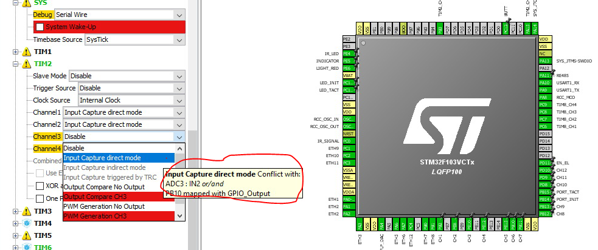Click the PC9 pin TIM8_CH4
The width and height of the screenshot is (598, 250).
pos(544,104)
